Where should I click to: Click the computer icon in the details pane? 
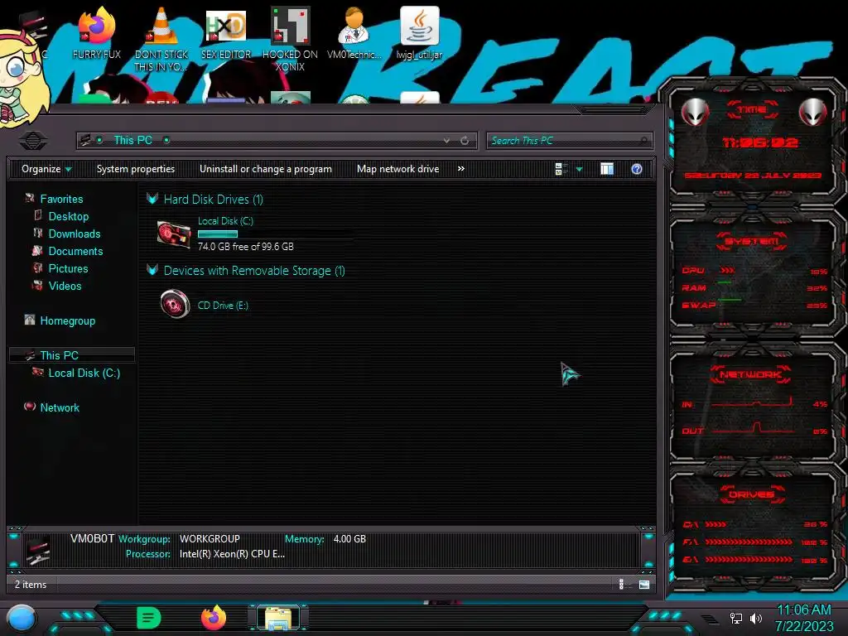(38, 550)
